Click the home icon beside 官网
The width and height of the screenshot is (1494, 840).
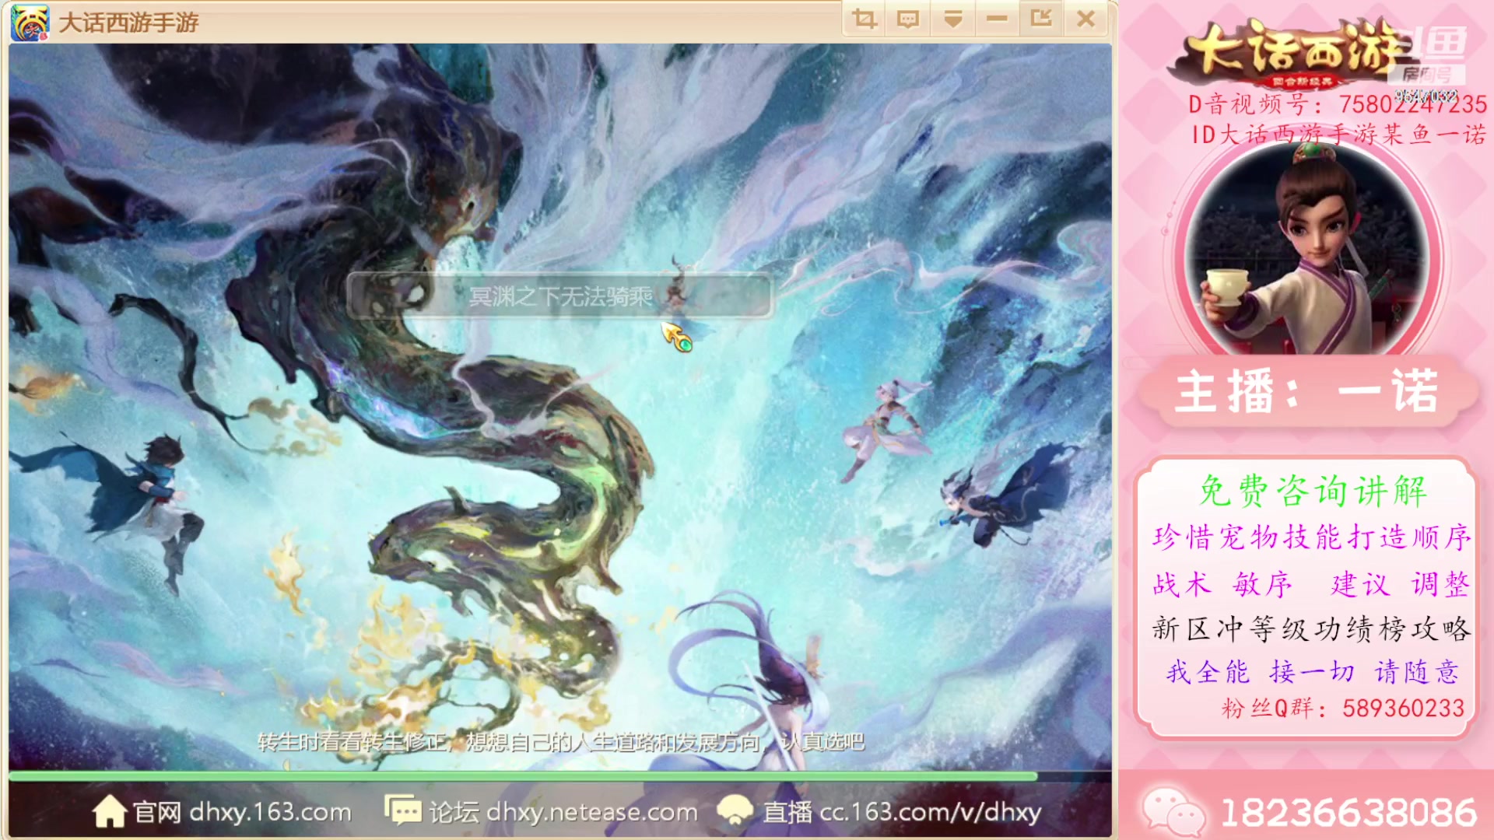109,812
